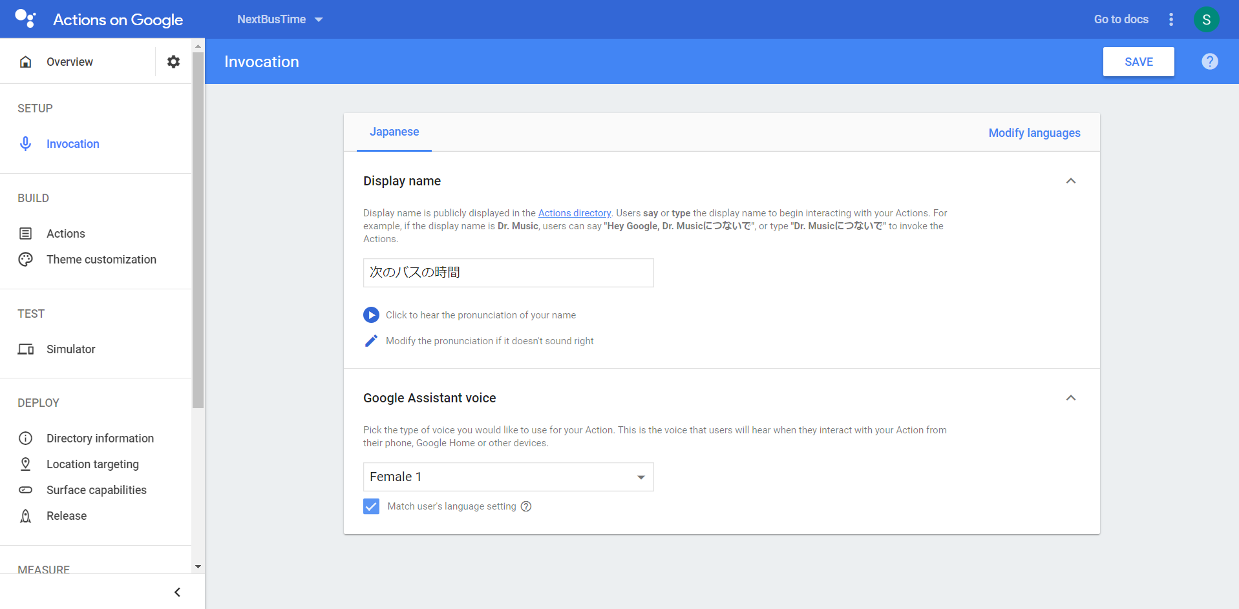1239x609 pixels.
Task: Show help for match language setting
Action: click(x=526, y=506)
